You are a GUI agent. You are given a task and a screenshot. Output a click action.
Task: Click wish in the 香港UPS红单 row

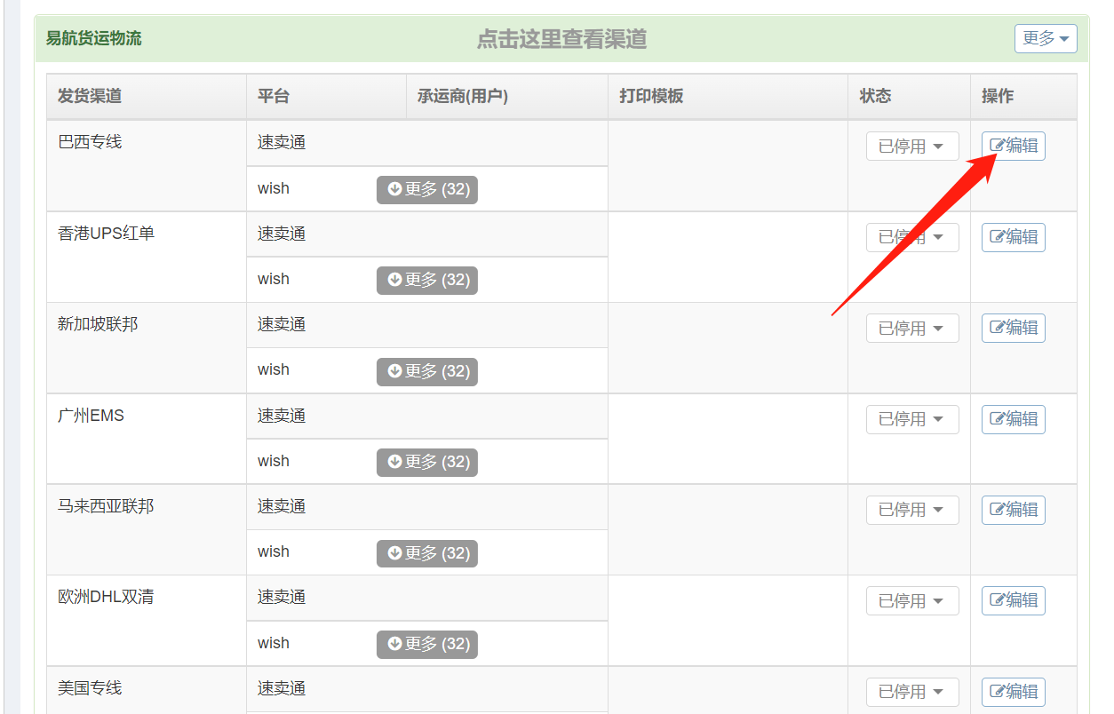[x=274, y=279]
